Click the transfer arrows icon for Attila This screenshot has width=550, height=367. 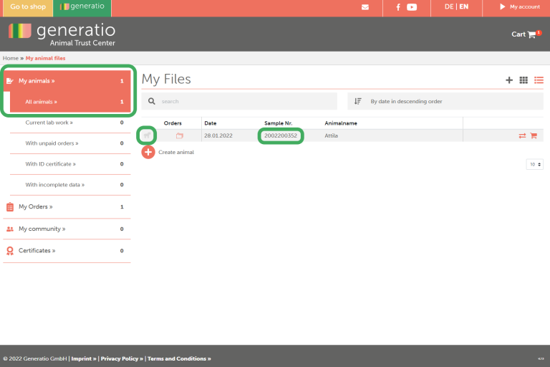[x=522, y=135]
